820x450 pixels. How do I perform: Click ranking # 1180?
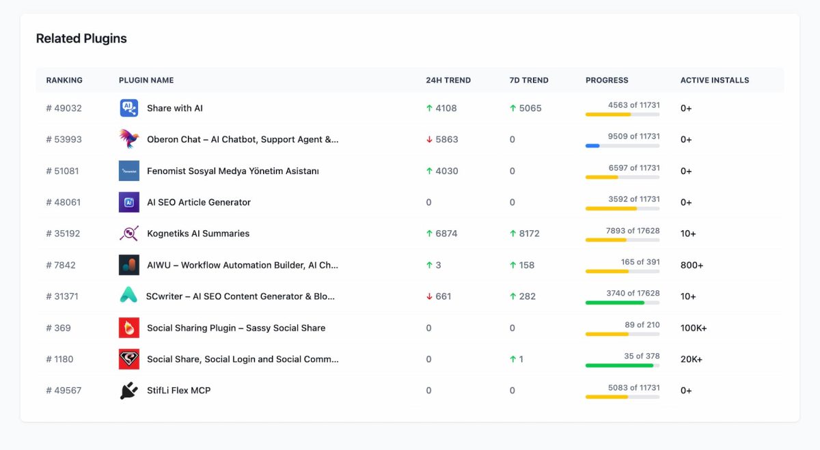coord(60,359)
